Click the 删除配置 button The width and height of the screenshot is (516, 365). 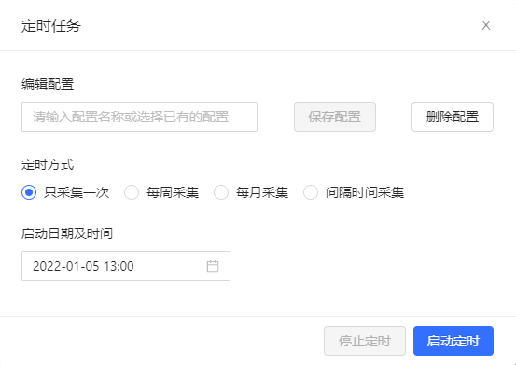[453, 117]
